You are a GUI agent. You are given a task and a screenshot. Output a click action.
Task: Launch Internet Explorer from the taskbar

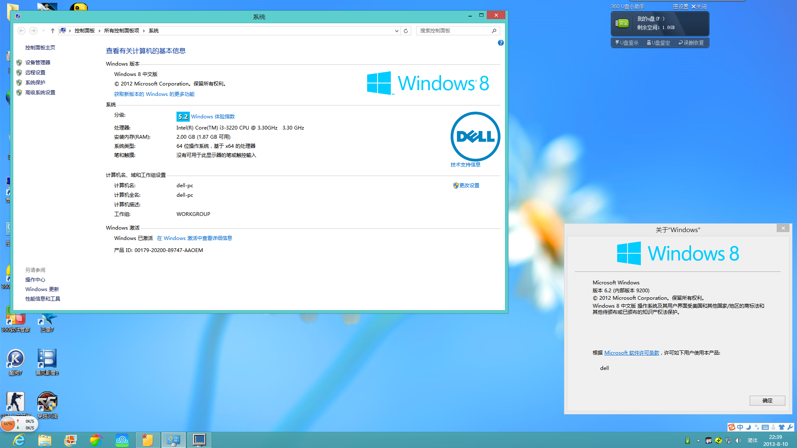click(19, 440)
